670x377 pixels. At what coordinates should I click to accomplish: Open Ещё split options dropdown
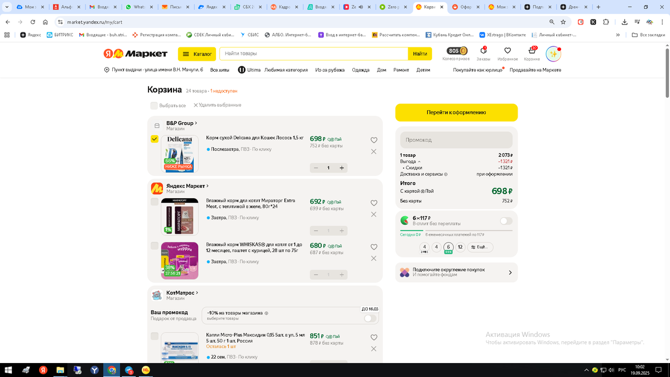click(480, 247)
